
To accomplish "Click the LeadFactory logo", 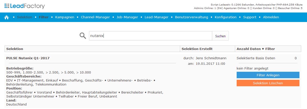I will [x=25, y=6].
